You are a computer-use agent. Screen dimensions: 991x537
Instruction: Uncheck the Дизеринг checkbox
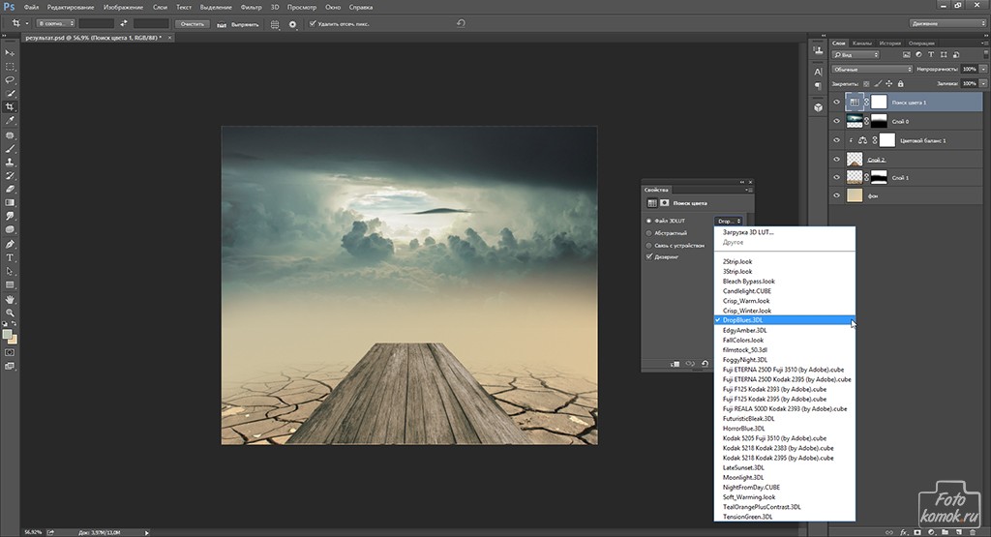click(x=648, y=257)
